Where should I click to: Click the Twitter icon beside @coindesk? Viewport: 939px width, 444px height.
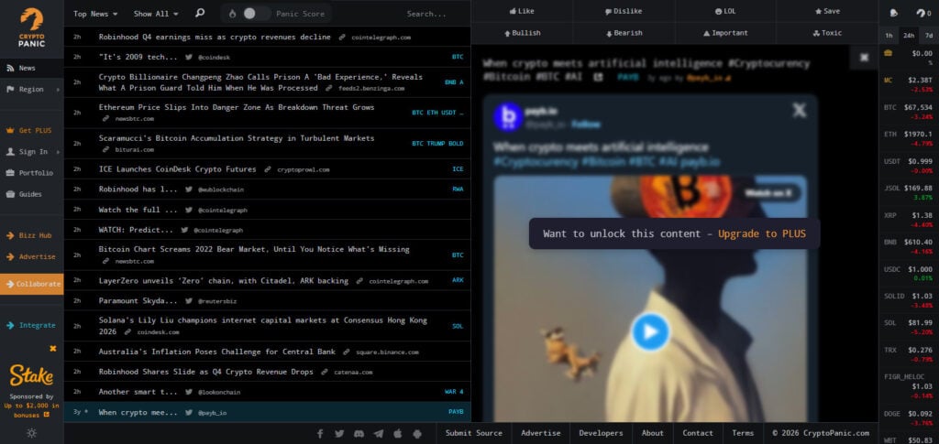189,58
